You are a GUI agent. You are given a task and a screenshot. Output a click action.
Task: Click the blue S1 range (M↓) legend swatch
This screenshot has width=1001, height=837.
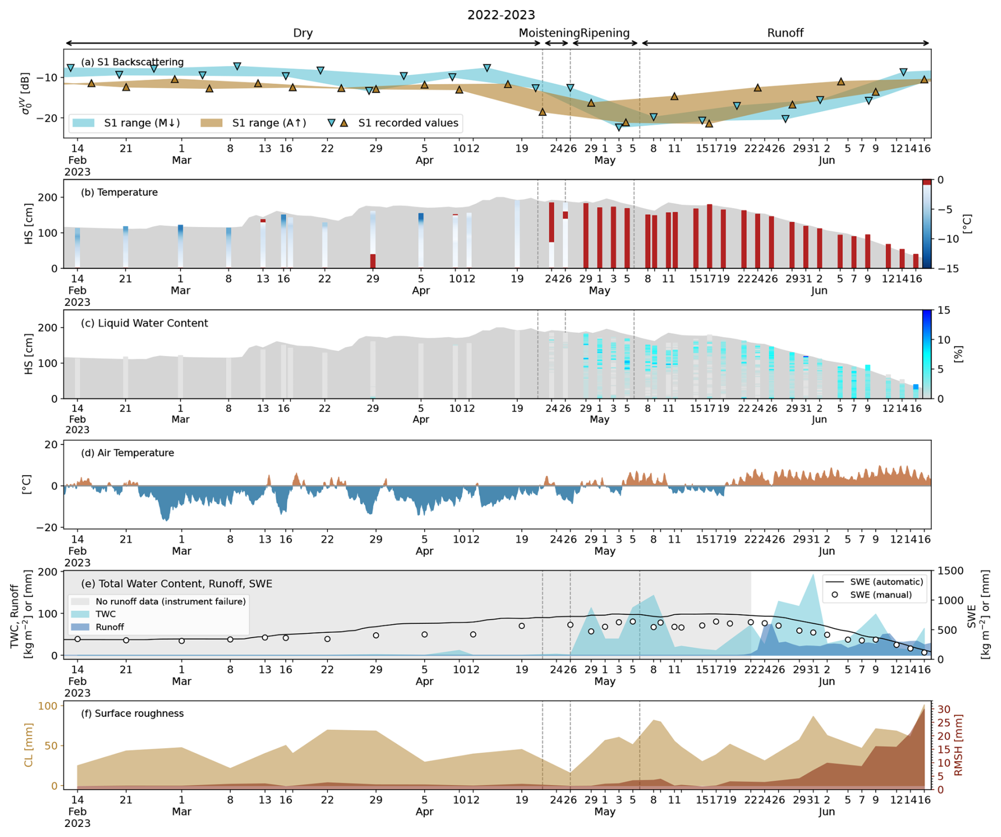point(83,123)
